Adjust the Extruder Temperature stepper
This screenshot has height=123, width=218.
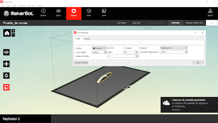click(x=186, y=52)
